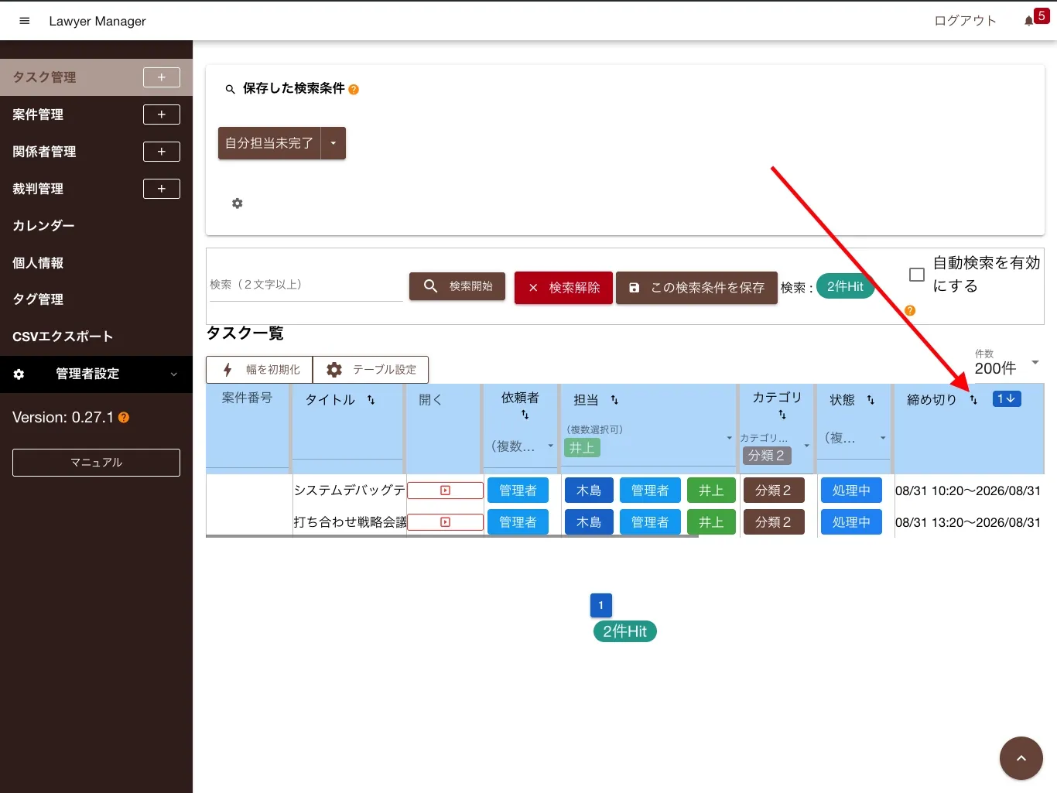1057x793 pixels.
Task: Click the scroll-to-top round button
Action: (x=1021, y=758)
